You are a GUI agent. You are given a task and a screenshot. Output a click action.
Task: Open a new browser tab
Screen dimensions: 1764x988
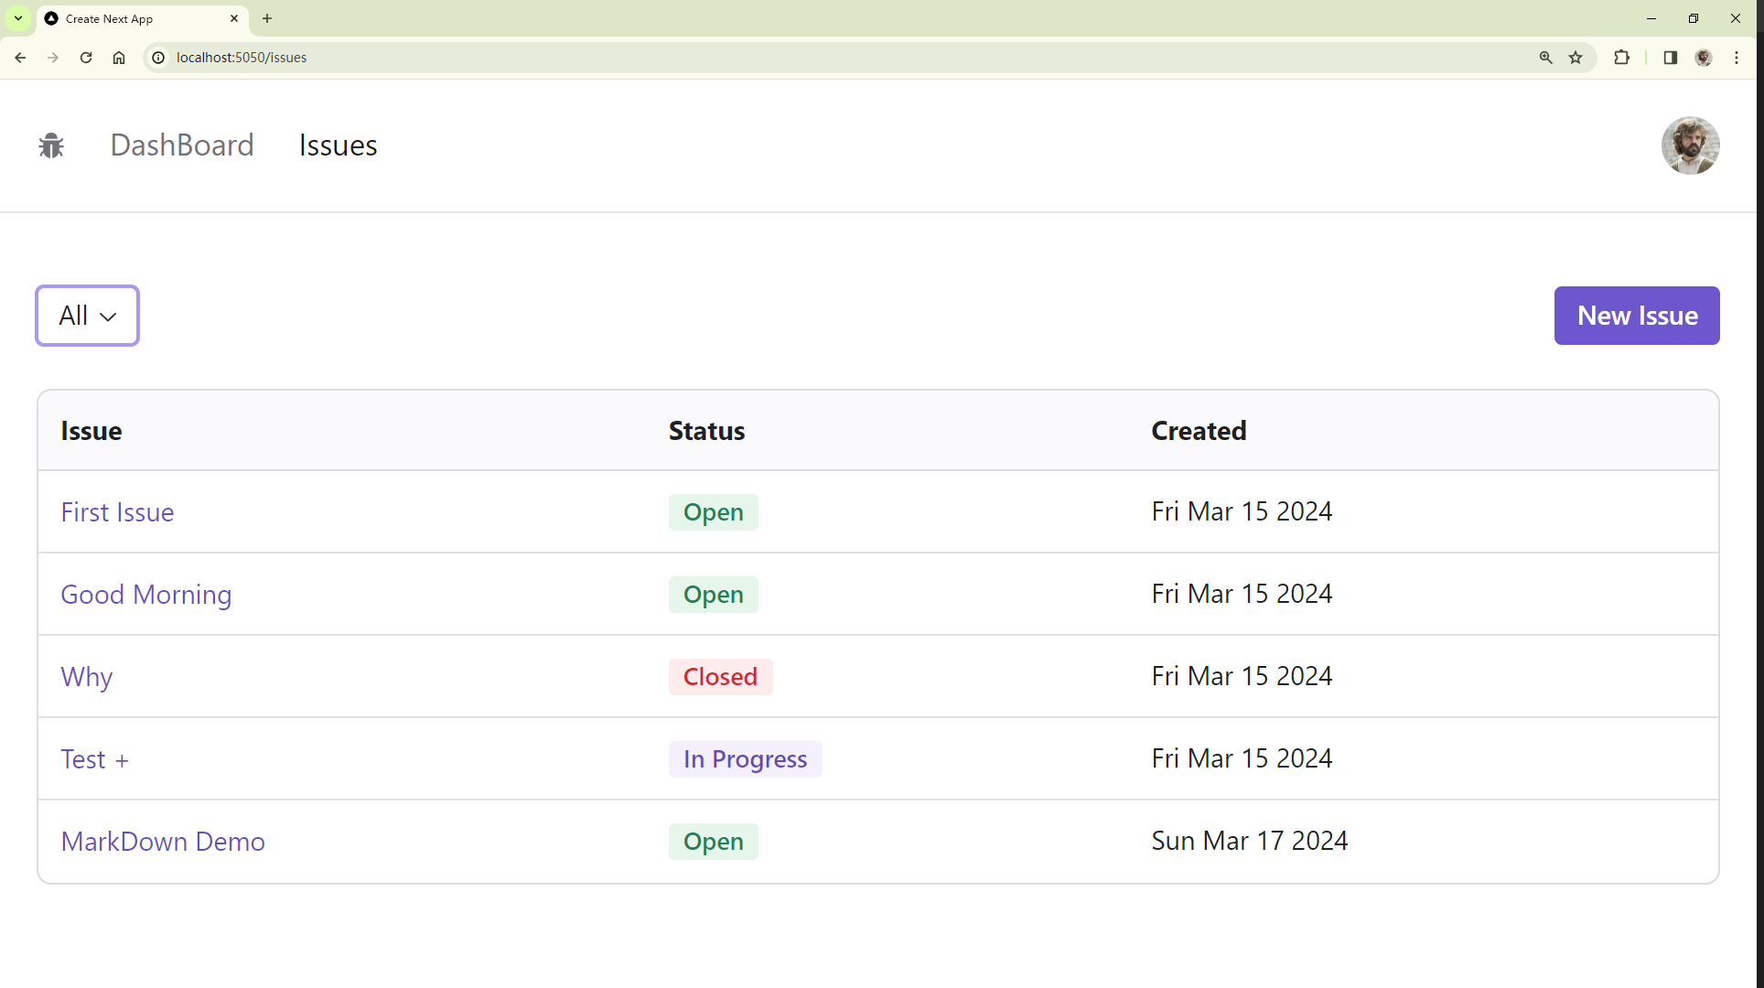[267, 18]
